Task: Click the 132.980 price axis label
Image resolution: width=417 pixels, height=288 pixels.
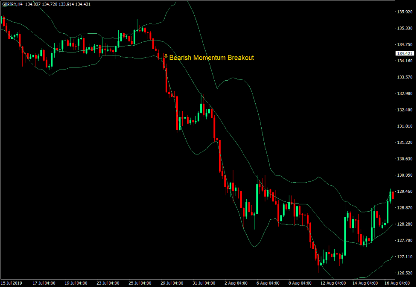Action: 404,93
